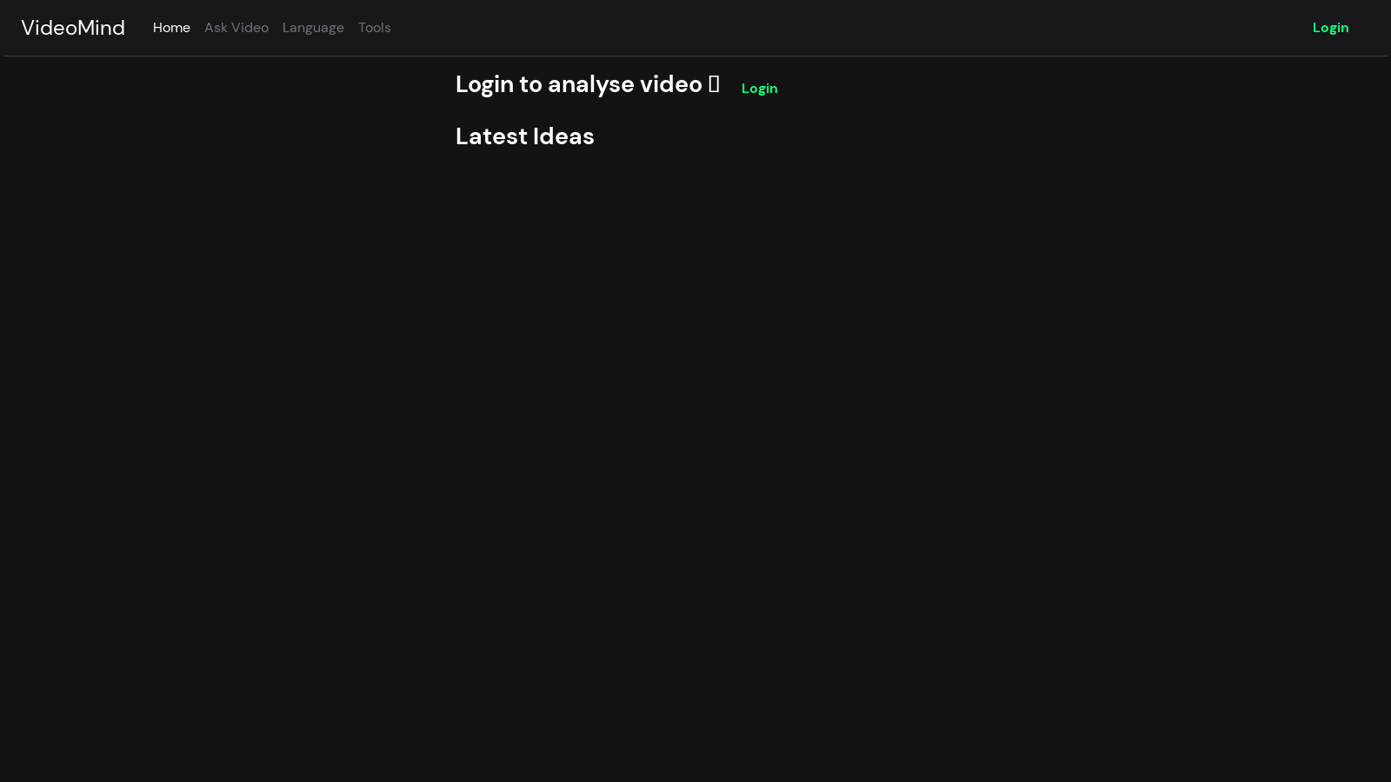Viewport: 1391px width, 782px height.
Task: Select the 'Latest Ideas' heading
Action: coord(525,136)
